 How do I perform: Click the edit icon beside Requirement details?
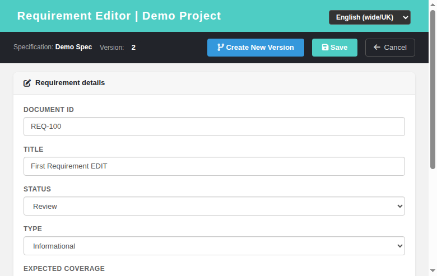[x=27, y=83]
